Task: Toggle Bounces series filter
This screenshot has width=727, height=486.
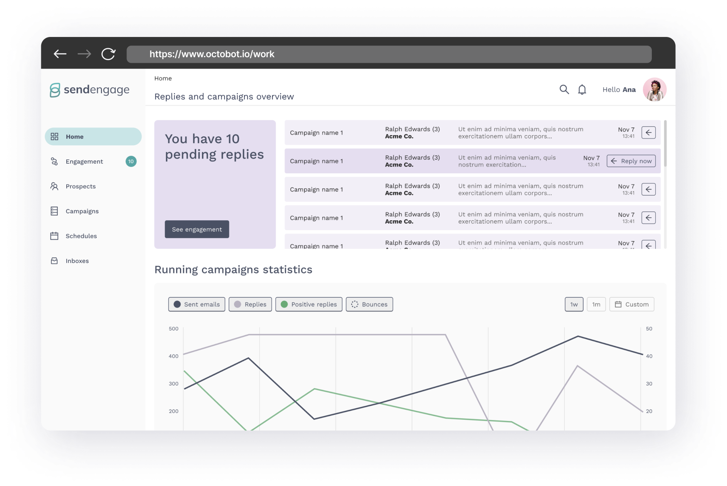Action: tap(369, 304)
